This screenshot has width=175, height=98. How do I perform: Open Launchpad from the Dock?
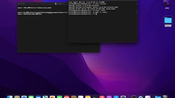(17, 97)
